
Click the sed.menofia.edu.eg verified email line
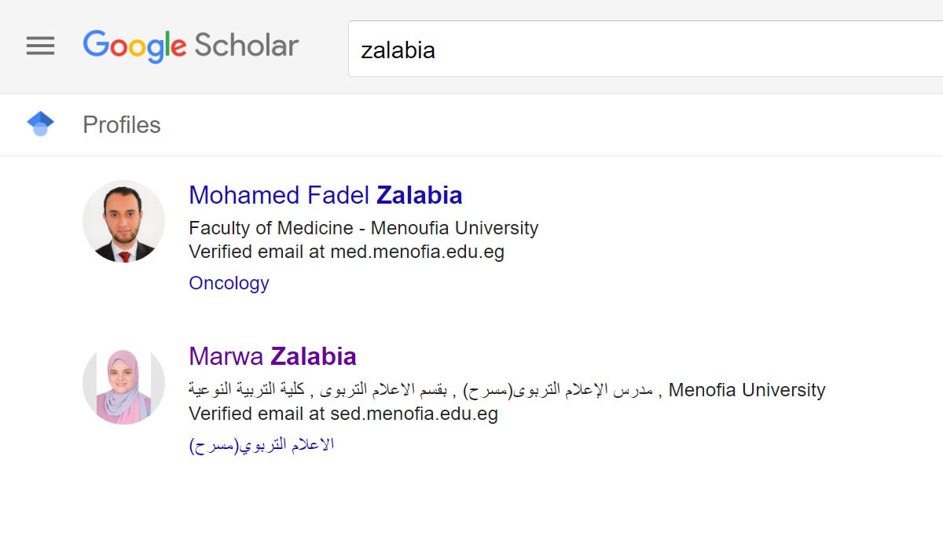(343, 414)
